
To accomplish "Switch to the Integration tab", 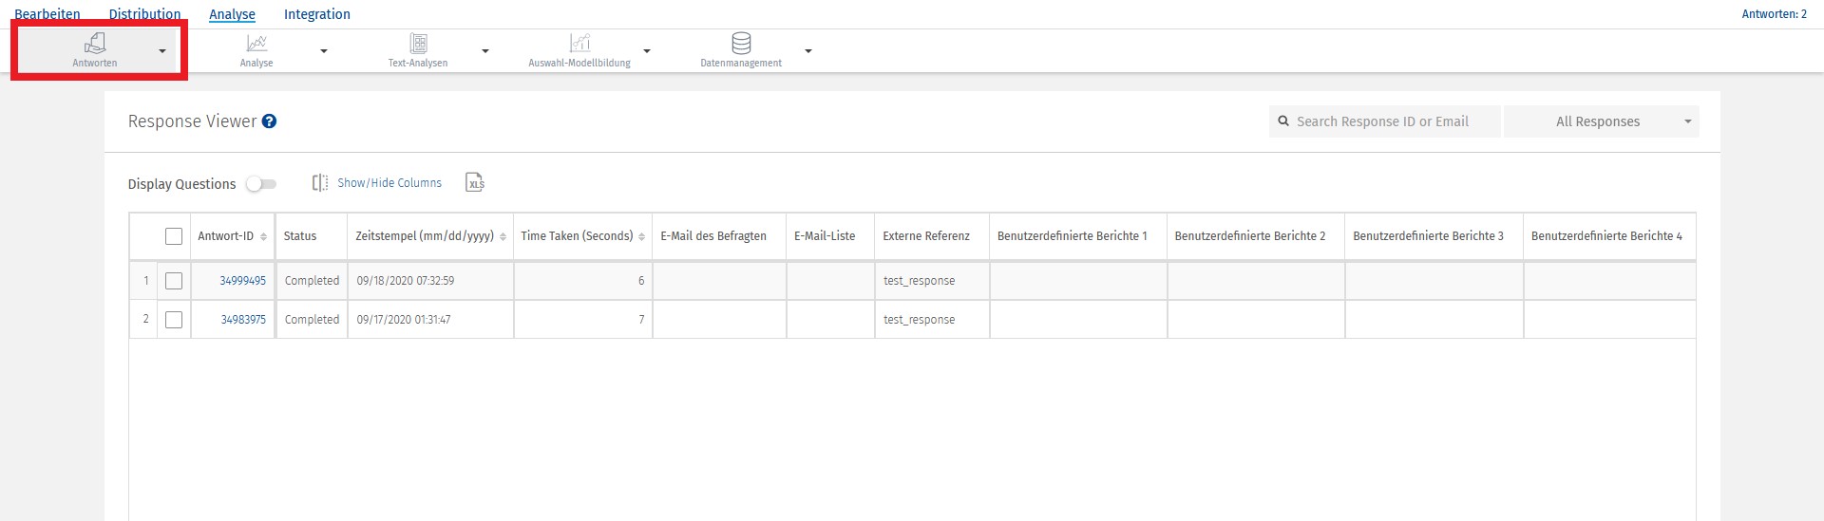I will pos(317,14).
